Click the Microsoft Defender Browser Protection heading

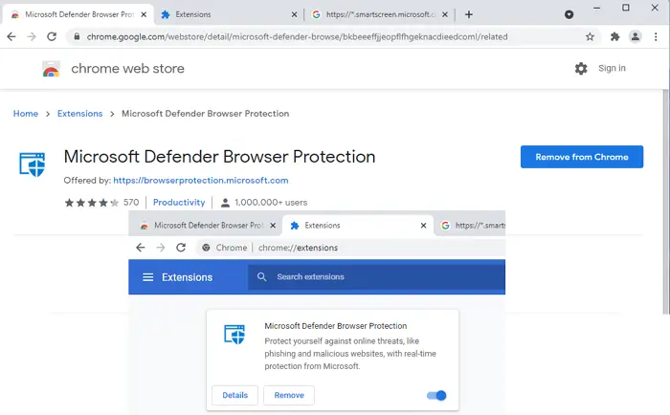pyautogui.click(x=219, y=157)
